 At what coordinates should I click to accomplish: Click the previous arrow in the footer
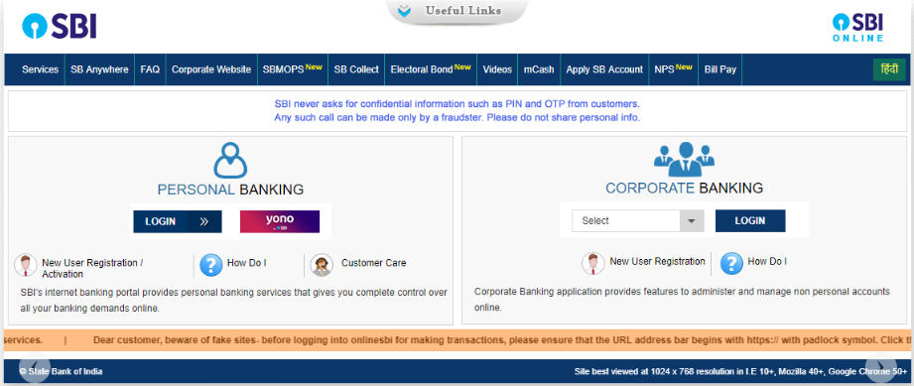[34, 368]
